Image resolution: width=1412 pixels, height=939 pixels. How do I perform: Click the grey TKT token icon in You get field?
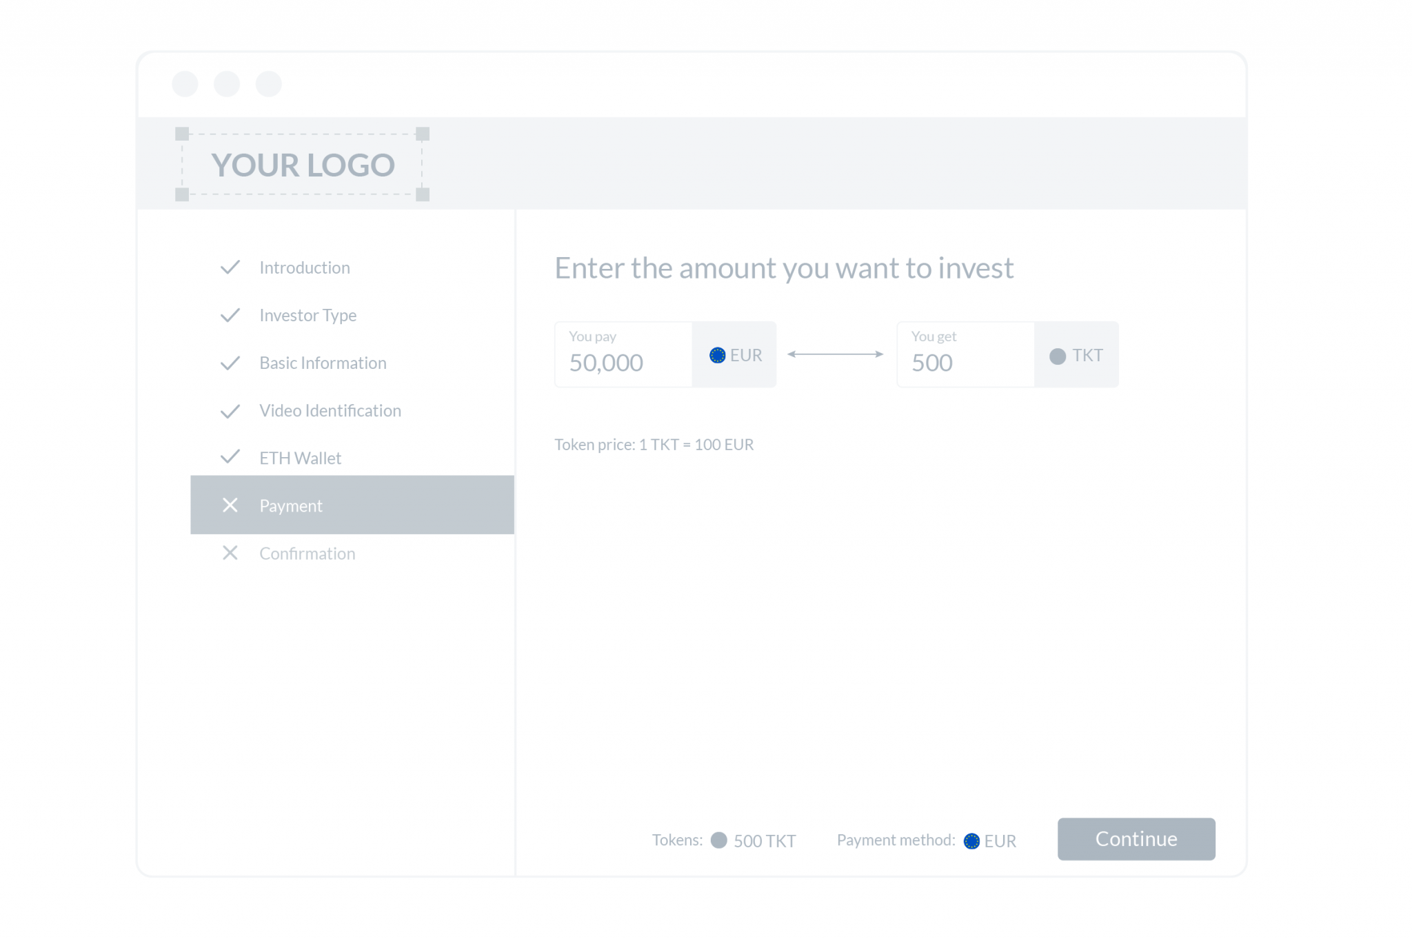[x=1057, y=356]
